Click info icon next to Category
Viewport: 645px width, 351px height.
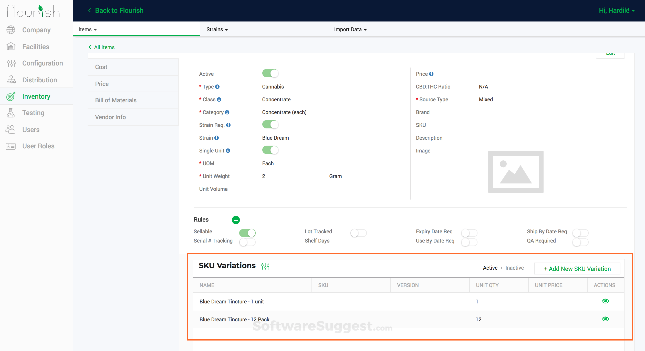point(227,112)
